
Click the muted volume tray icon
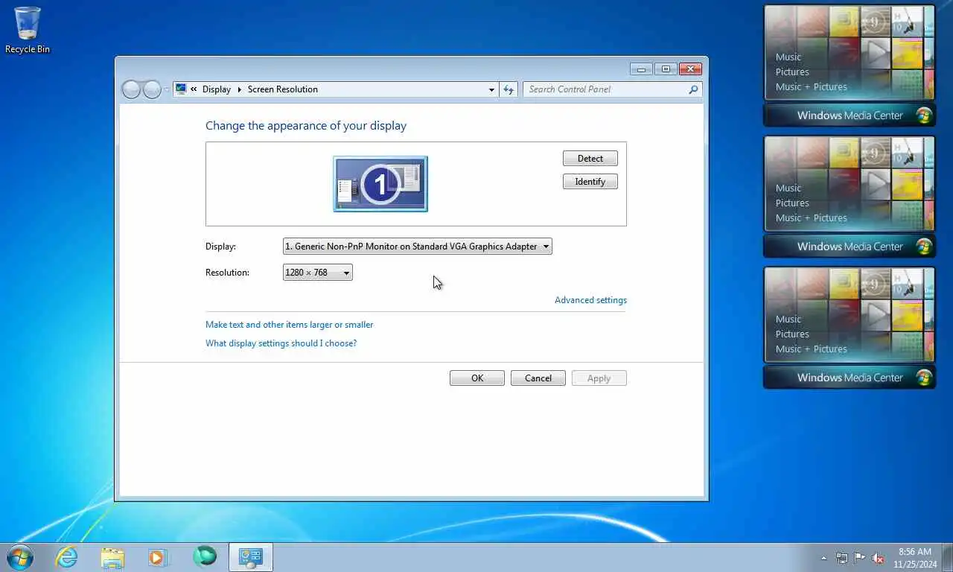[878, 558]
